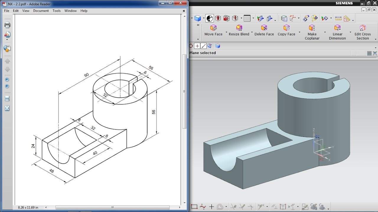Image resolution: width=378 pixels, height=212 pixels.
Task: Open the Help menu in Adobe Reader
Action: (84, 11)
